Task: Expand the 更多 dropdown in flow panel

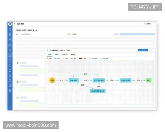Action: coord(151,50)
